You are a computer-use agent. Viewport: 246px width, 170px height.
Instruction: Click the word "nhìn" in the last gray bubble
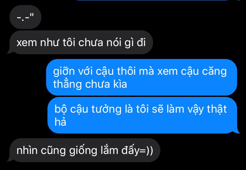(27, 150)
